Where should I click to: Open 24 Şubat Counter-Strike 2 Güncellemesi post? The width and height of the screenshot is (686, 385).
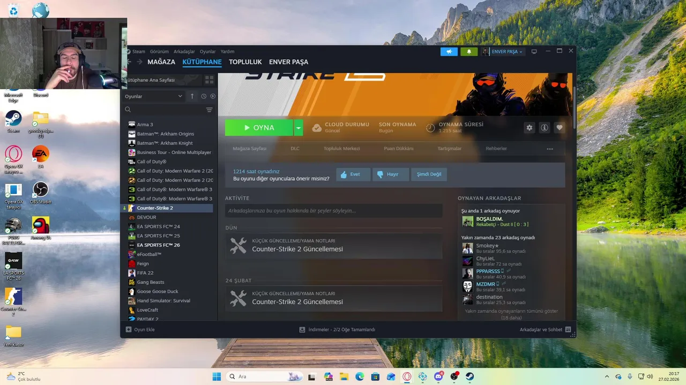click(x=334, y=298)
